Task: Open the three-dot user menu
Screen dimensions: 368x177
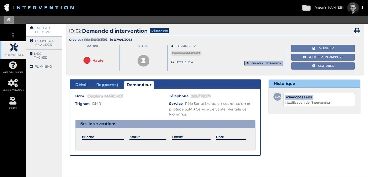Action: tap(362, 8)
